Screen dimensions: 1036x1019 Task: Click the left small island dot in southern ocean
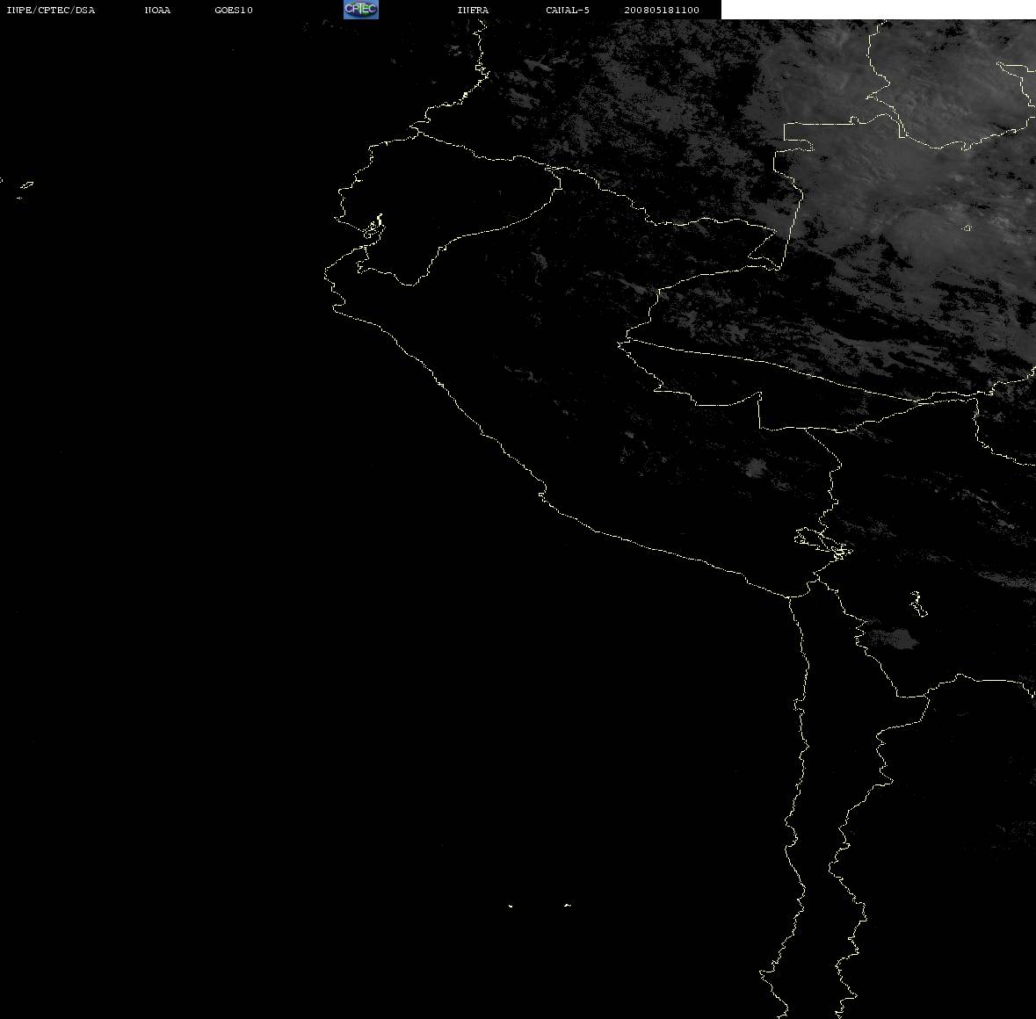tap(511, 906)
